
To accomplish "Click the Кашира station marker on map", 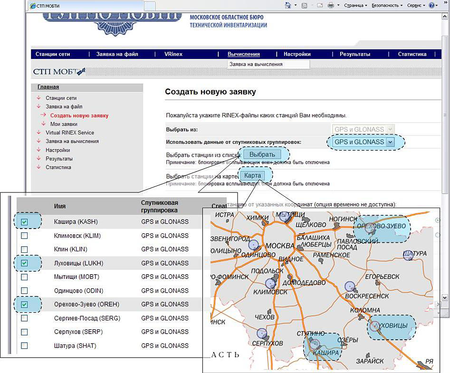I will point(315,344).
